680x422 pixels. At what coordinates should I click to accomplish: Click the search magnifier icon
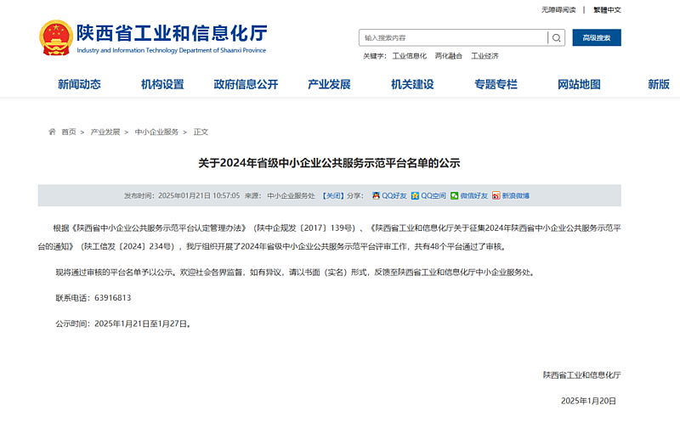coord(556,38)
